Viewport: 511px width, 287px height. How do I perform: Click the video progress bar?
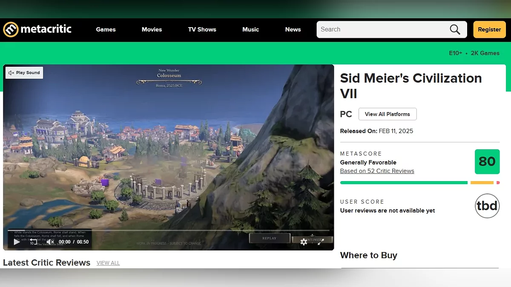tap(168, 230)
